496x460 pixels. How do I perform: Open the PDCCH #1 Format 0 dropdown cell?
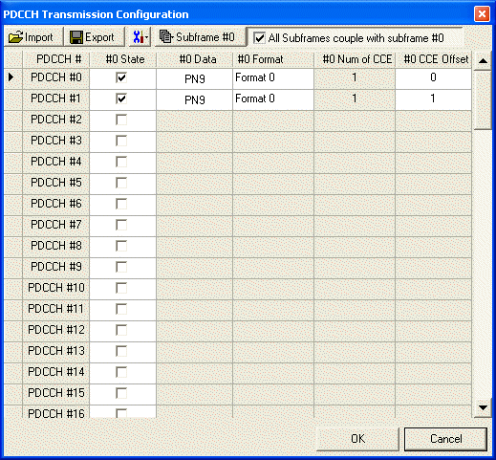click(273, 99)
